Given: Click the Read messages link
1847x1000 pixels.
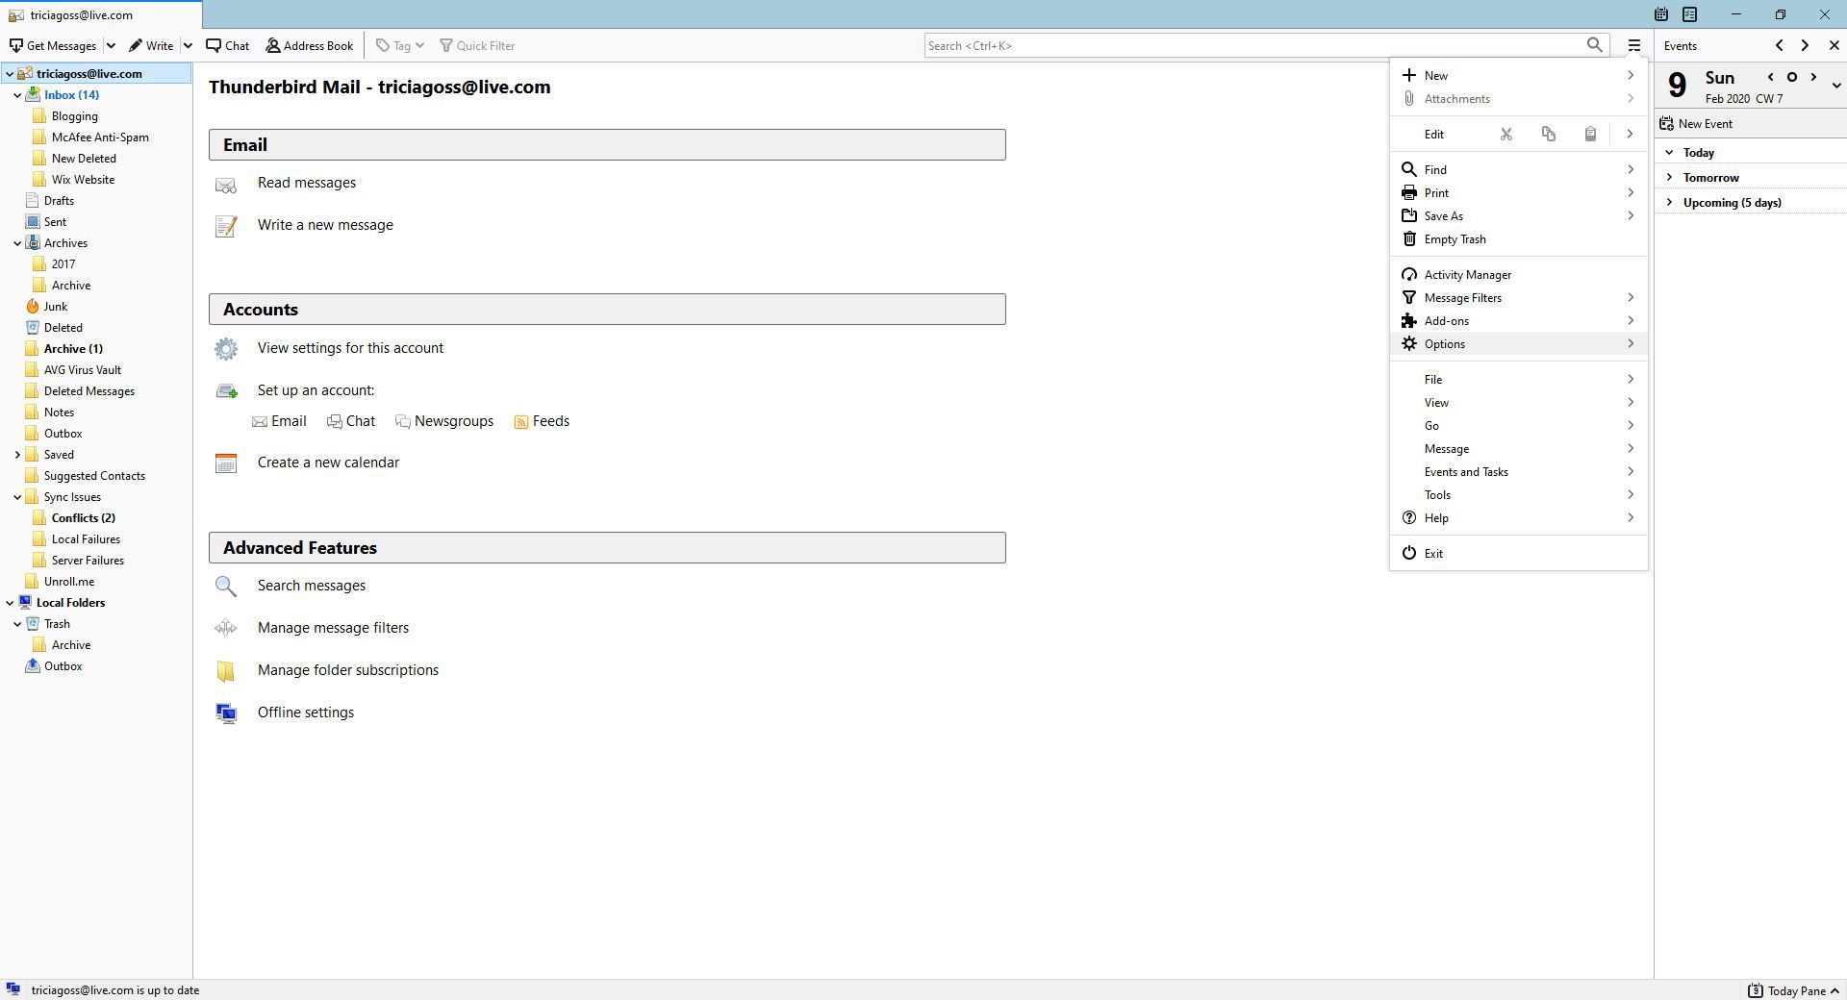Looking at the screenshot, I should 306,183.
